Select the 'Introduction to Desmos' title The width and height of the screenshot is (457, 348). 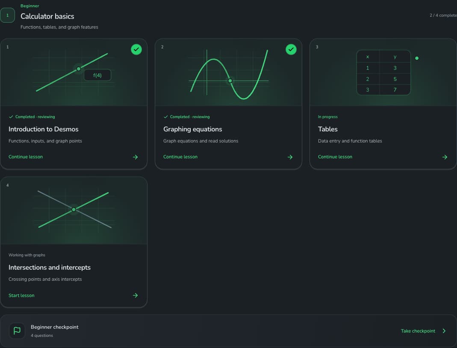coord(44,129)
